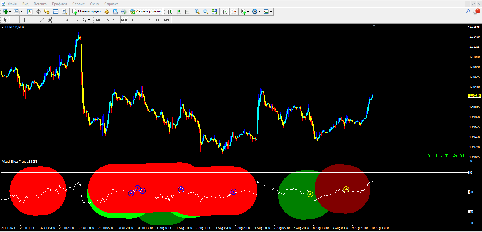Open the chart templates dropdown
Screen dimensions: 482x232
pyautogui.click(x=268, y=12)
